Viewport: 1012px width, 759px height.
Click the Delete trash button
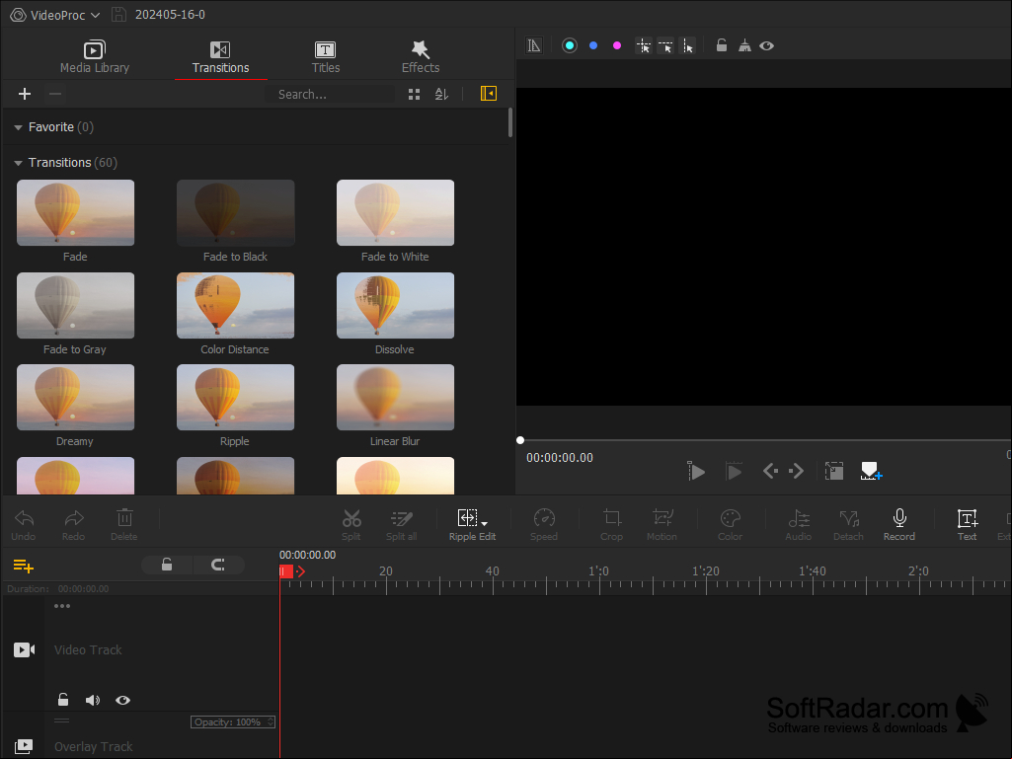point(124,525)
